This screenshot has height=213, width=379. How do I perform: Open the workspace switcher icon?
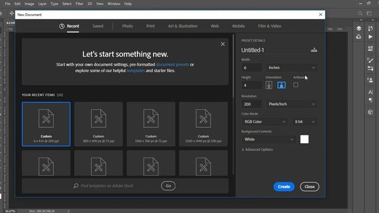coord(369,13)
